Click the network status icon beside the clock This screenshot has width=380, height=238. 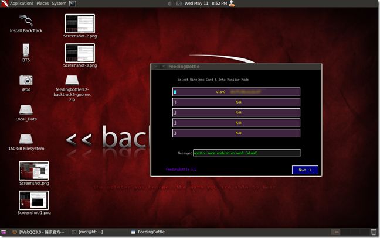tap(179, 4)
